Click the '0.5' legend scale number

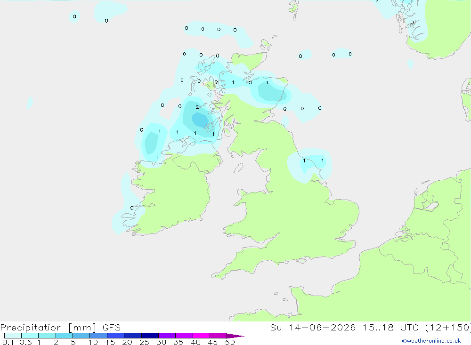[x=25, y=342]
